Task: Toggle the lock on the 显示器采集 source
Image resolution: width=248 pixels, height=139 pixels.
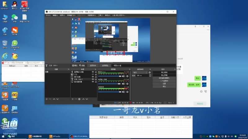Action: tap(96, 82)
